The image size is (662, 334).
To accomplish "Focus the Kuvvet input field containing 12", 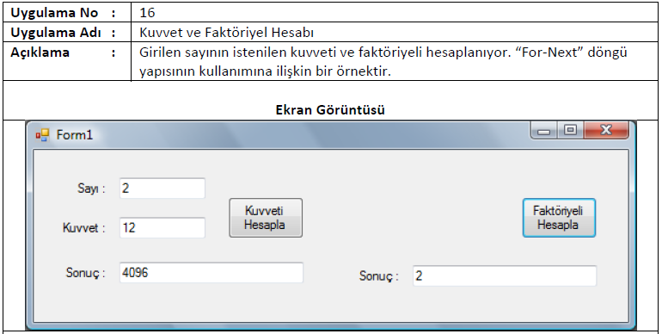I will (x=162, y=228).
